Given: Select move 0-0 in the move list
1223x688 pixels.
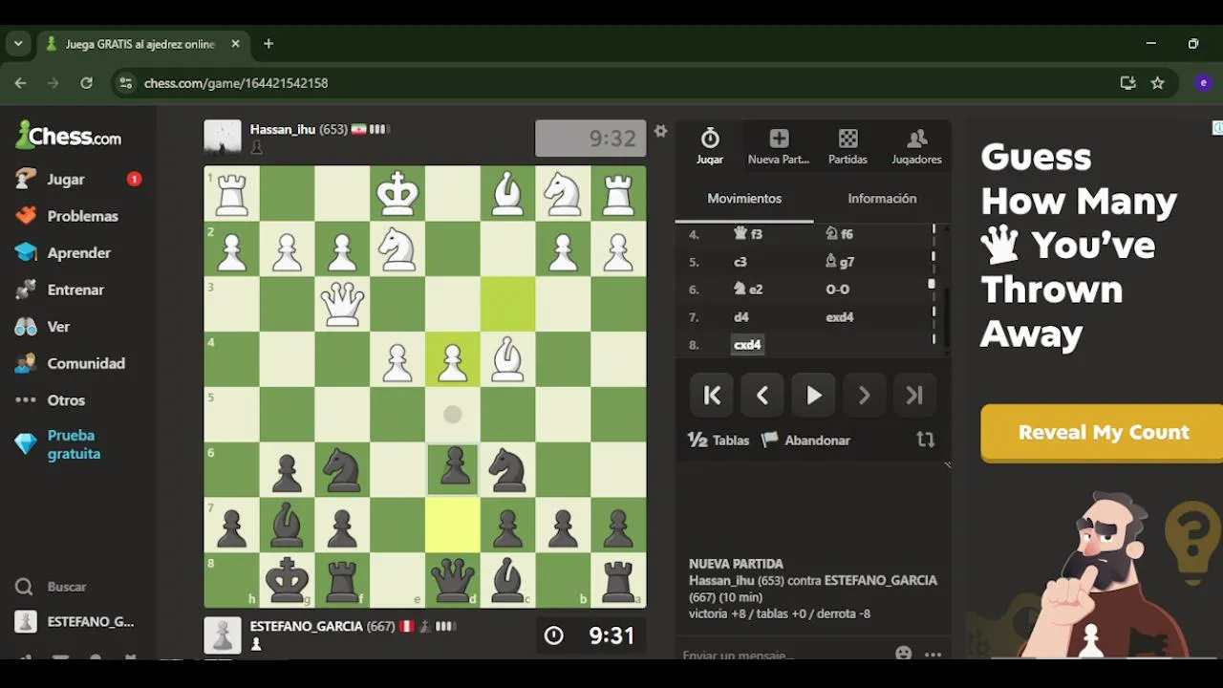Looking at the screenshot, I should pyautogui.click(x=838, y=290).
